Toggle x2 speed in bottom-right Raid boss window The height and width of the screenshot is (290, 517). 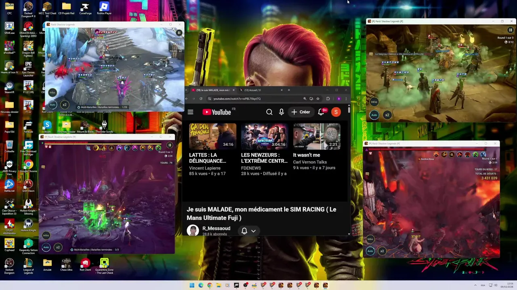coord(382,251)
